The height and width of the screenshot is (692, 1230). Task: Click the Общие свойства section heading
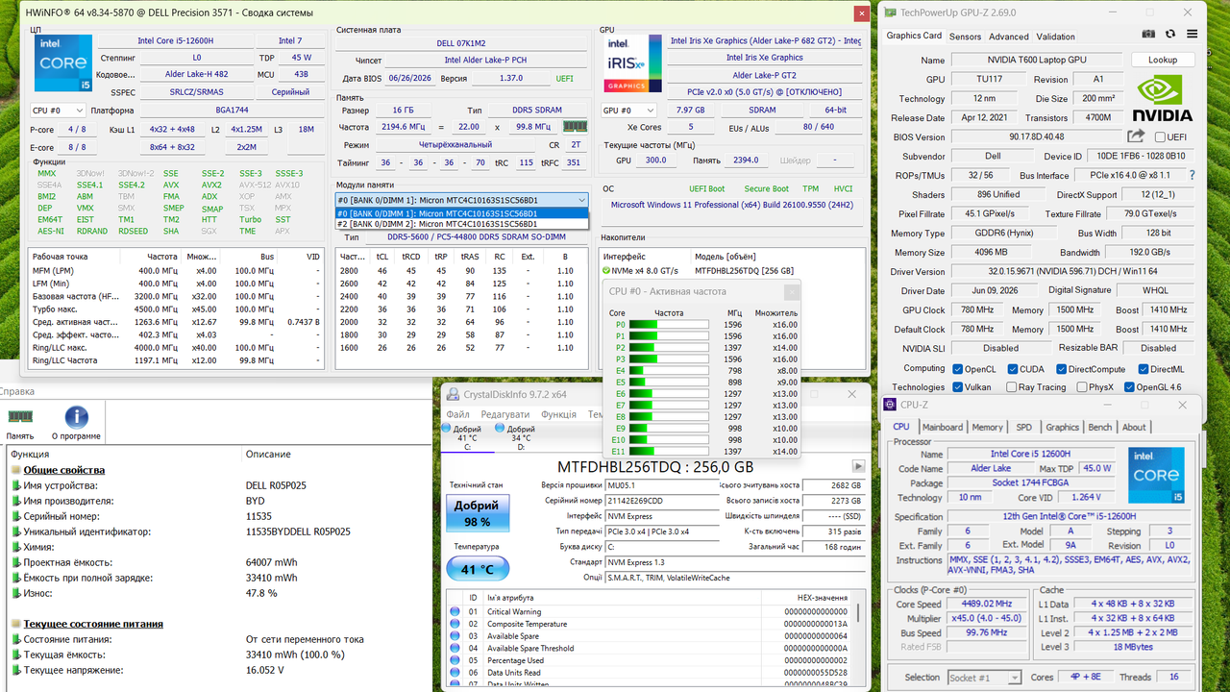(x=63, y=470)
